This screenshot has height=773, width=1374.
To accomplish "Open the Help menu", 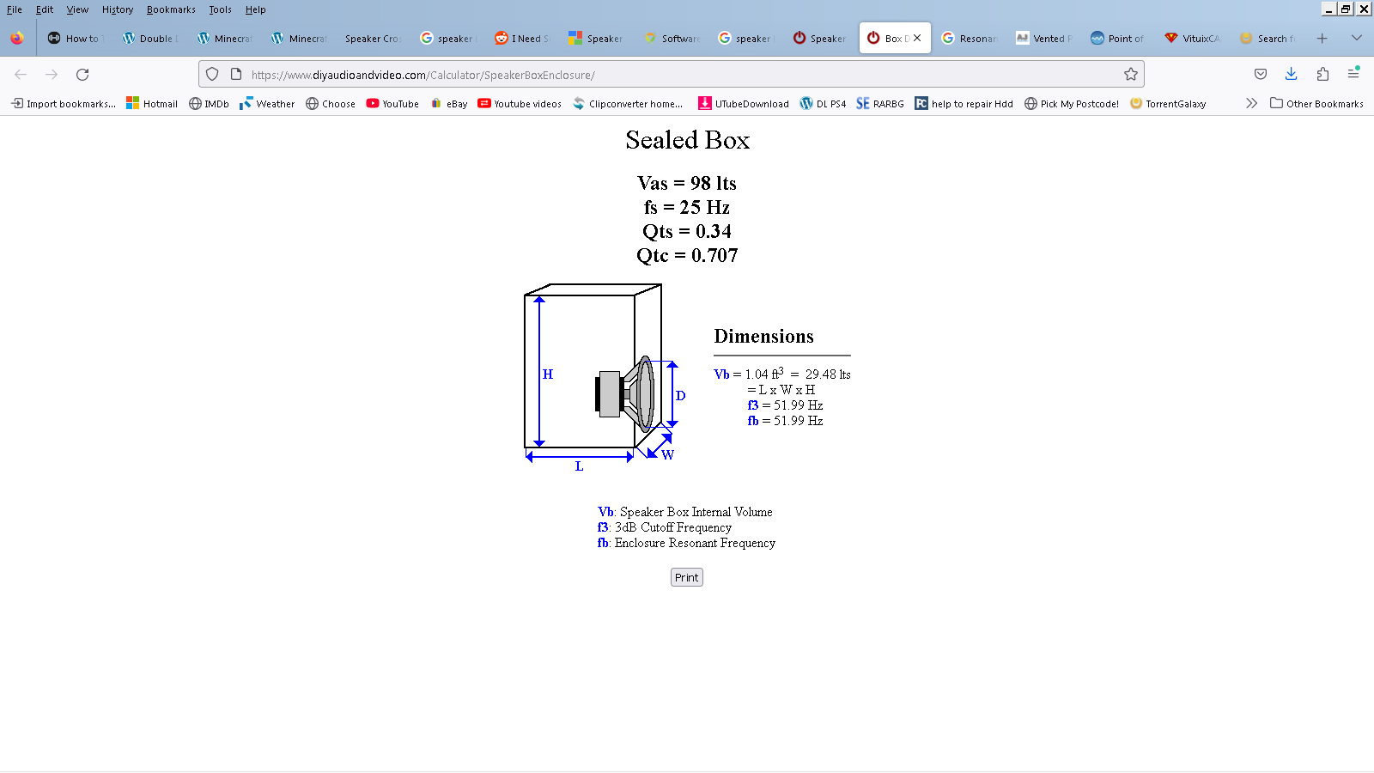I will coord(255,9).
